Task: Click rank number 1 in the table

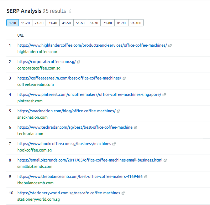Action: [x=10, y=46]
